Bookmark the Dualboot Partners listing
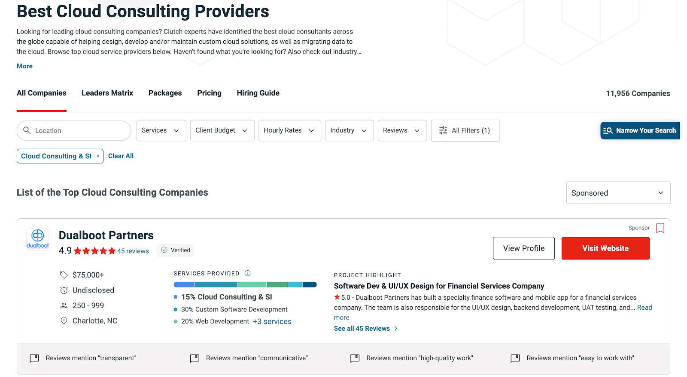 [660, 228]
